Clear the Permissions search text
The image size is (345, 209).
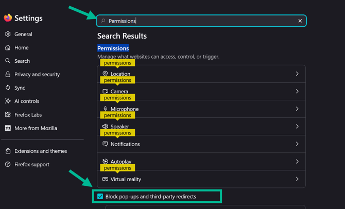click(x=300, y=21)
